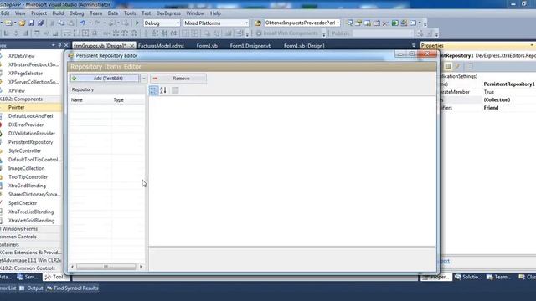Select ImageCollection in Toolbox
Screen dimensions: 536x301
[31, 168]
